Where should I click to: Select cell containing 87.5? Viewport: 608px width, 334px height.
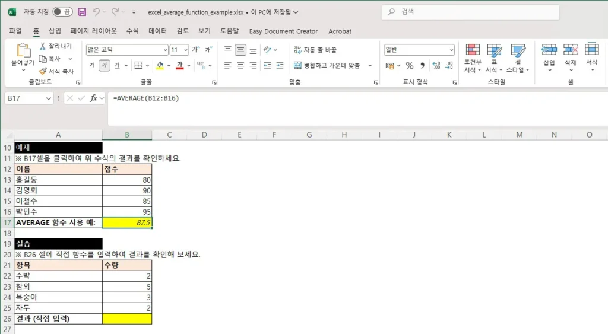click(x=127, y=222)
